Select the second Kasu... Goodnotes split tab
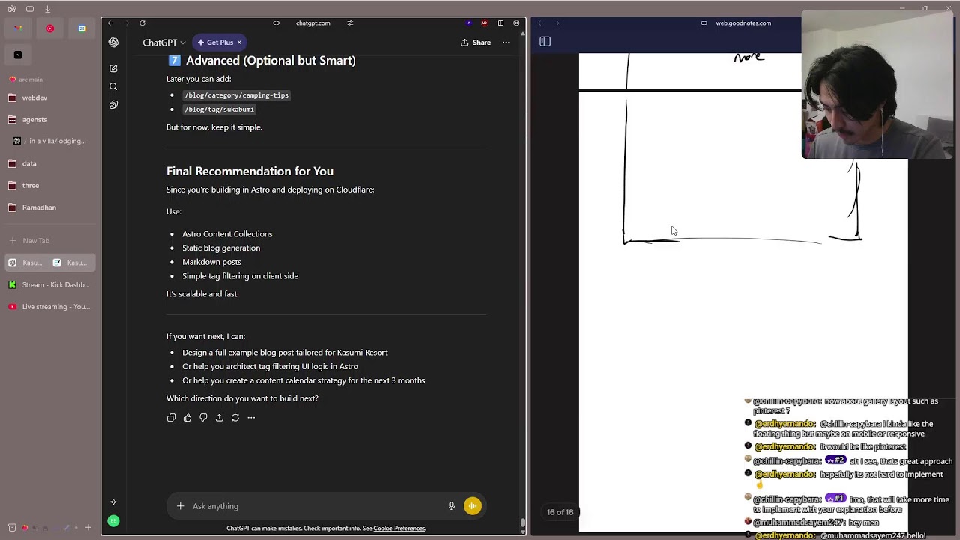Screen dimensions: 960x540 [72, 262]
